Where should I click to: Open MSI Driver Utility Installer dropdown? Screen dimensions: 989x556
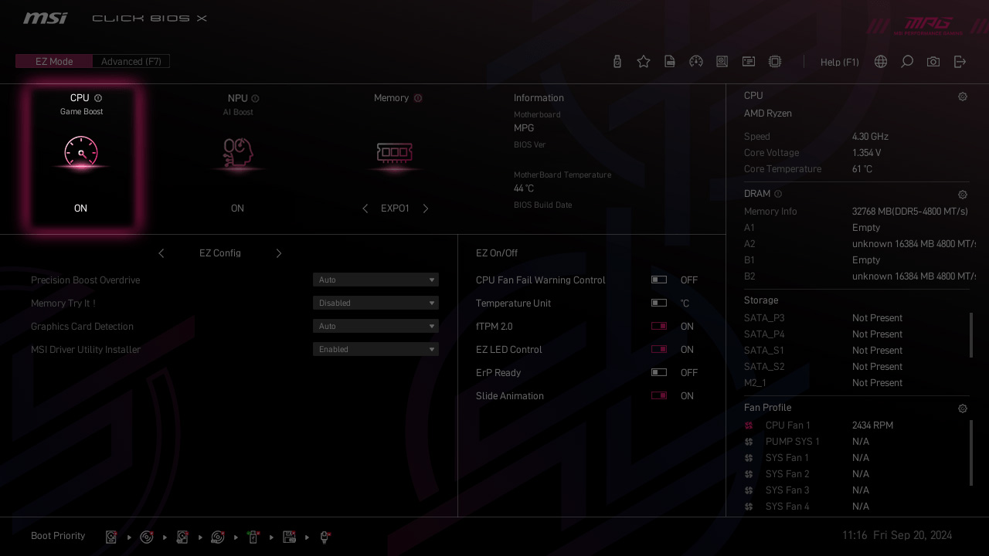click(376, 350)
